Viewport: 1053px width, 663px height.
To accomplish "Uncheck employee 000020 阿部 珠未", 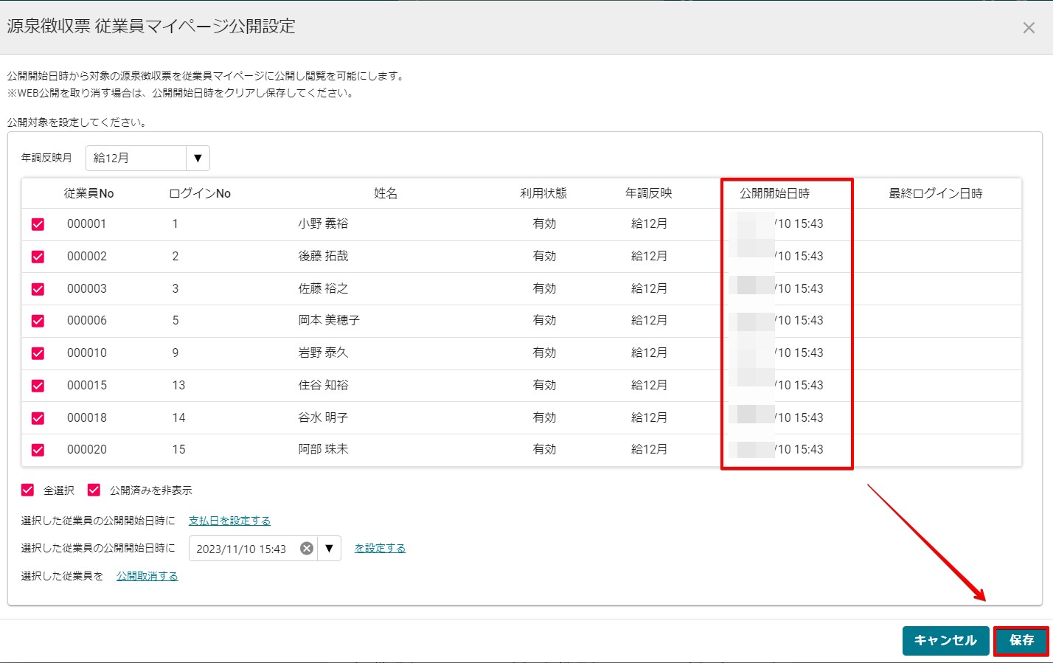I will click(38, 450).
